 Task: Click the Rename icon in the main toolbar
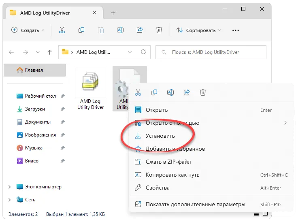coord(120,30)
